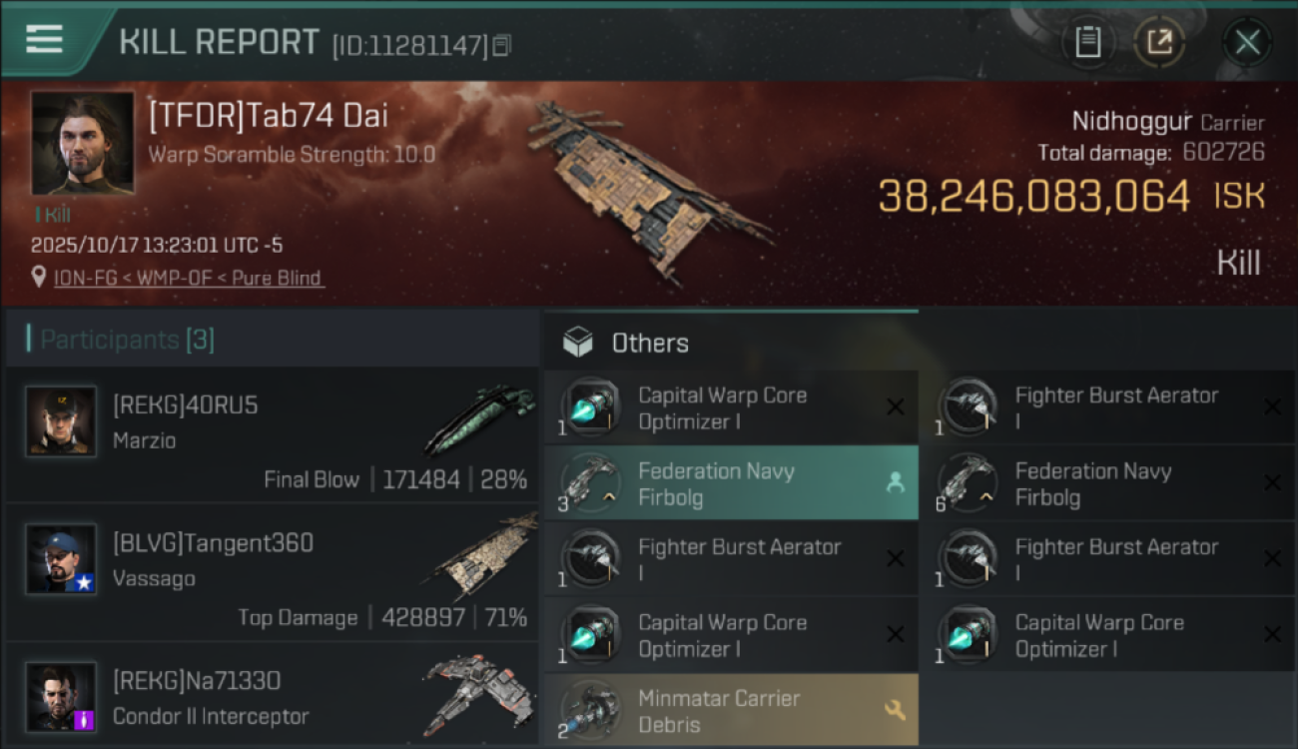Open the ION-FG location link
The image size is (1298, 749).
pyautogui.click(x=189, y=279)
